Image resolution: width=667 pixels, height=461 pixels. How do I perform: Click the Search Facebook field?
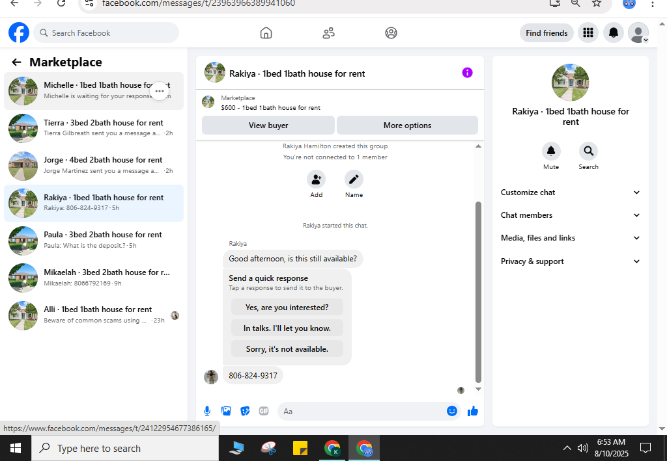(x=106, y=33)
